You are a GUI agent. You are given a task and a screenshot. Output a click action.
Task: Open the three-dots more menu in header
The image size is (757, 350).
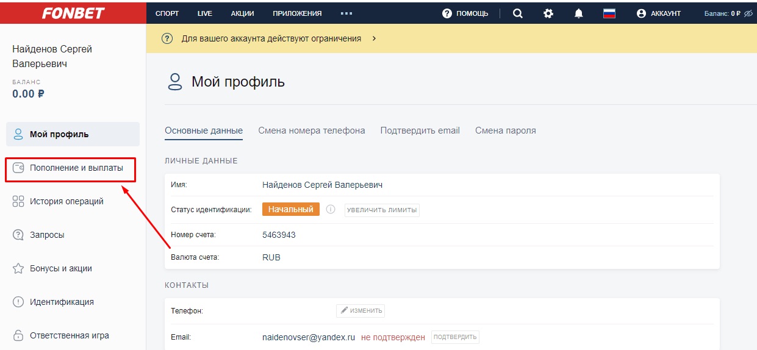point(346,13)
